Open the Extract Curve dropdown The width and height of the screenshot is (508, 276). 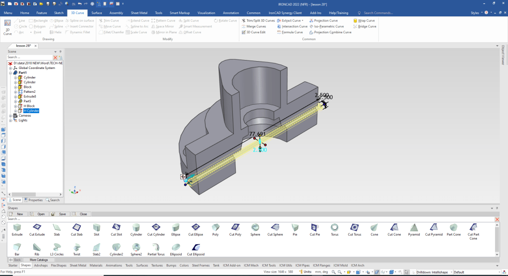pos(303,21)
